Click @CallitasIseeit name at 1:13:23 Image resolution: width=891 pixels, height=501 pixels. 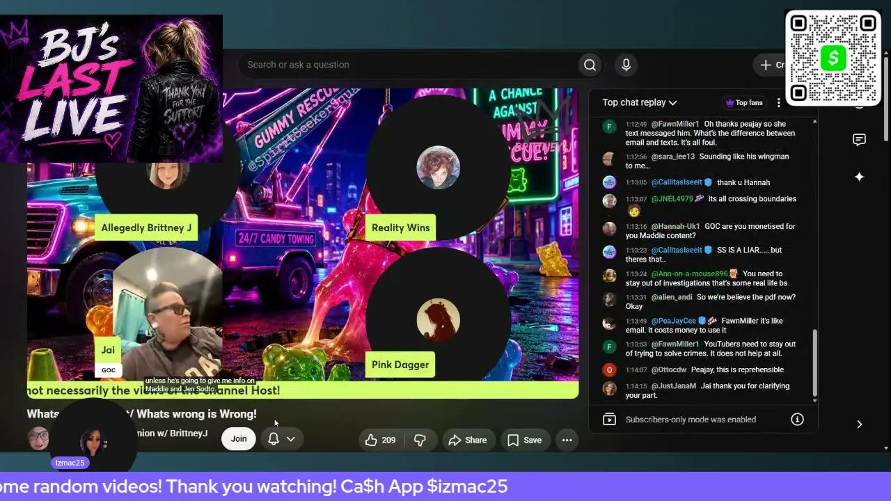(677, 250)
